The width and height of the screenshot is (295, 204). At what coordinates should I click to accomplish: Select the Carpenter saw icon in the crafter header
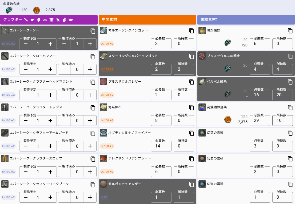26,20
